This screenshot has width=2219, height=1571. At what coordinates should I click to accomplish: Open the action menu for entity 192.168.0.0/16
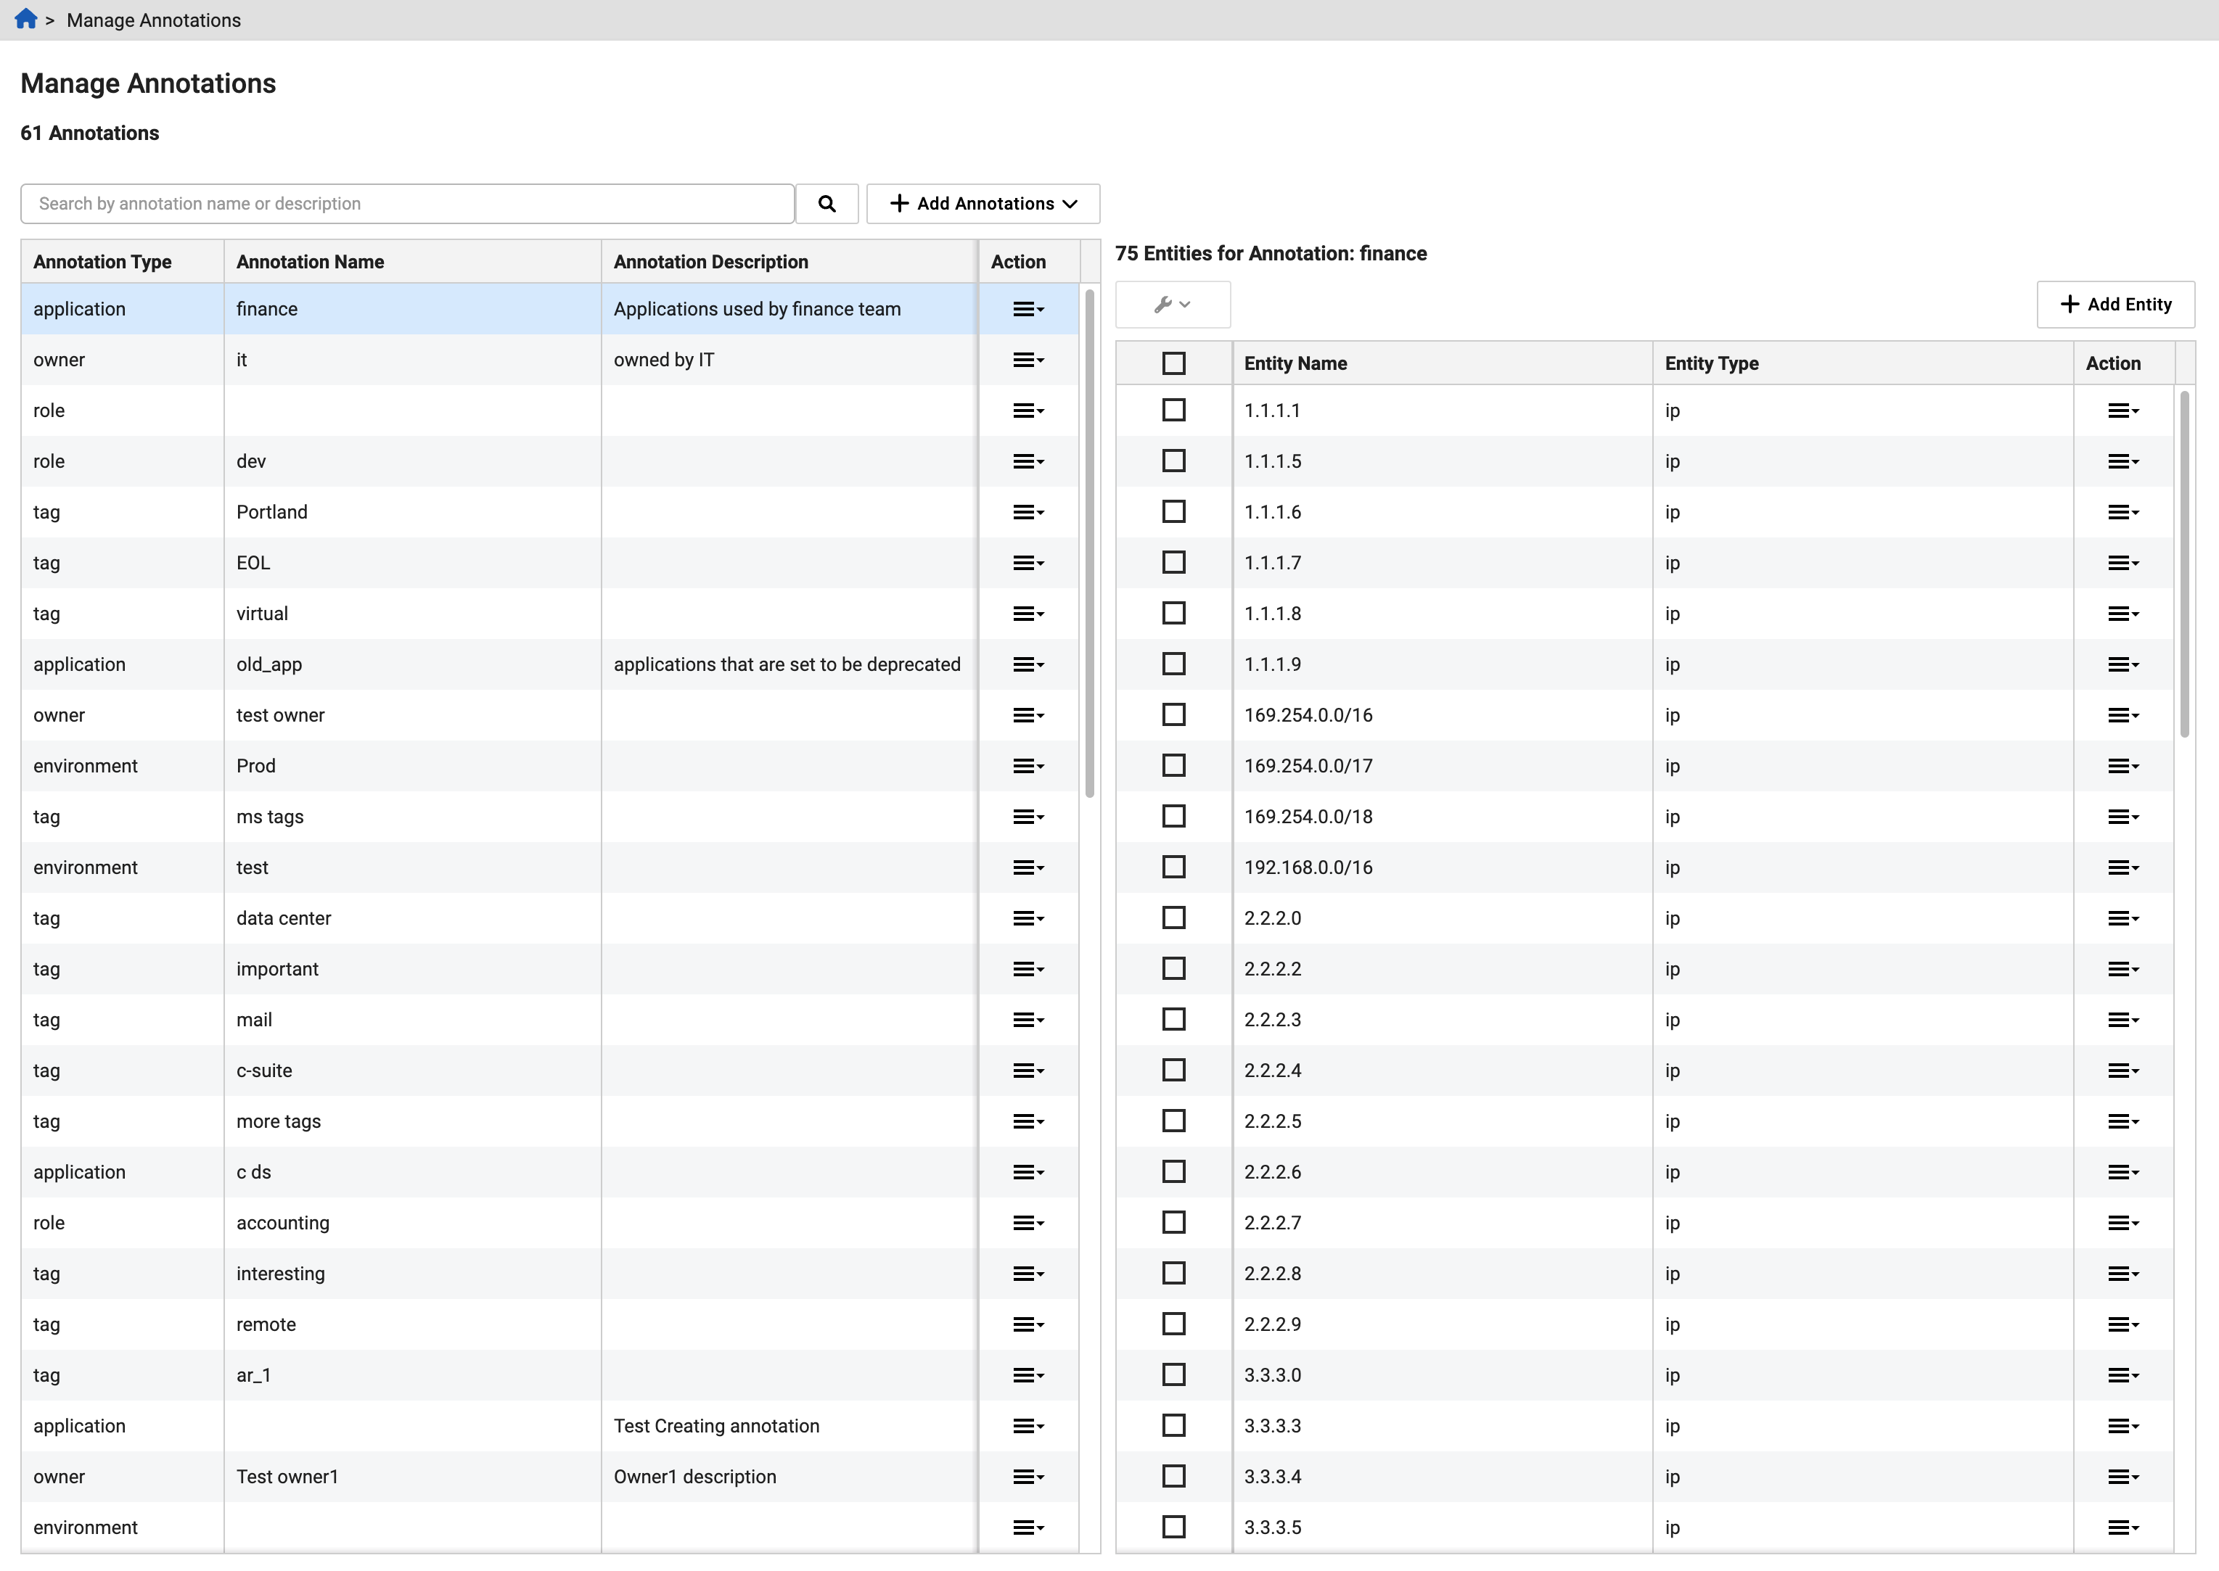click(x=2124, y=867)
